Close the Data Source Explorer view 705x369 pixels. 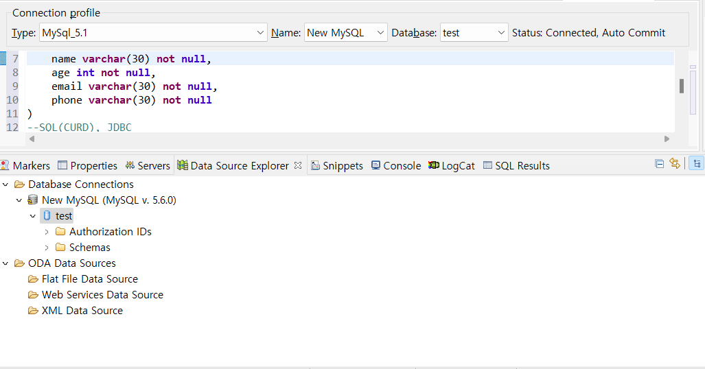click(x=298, y=165)
